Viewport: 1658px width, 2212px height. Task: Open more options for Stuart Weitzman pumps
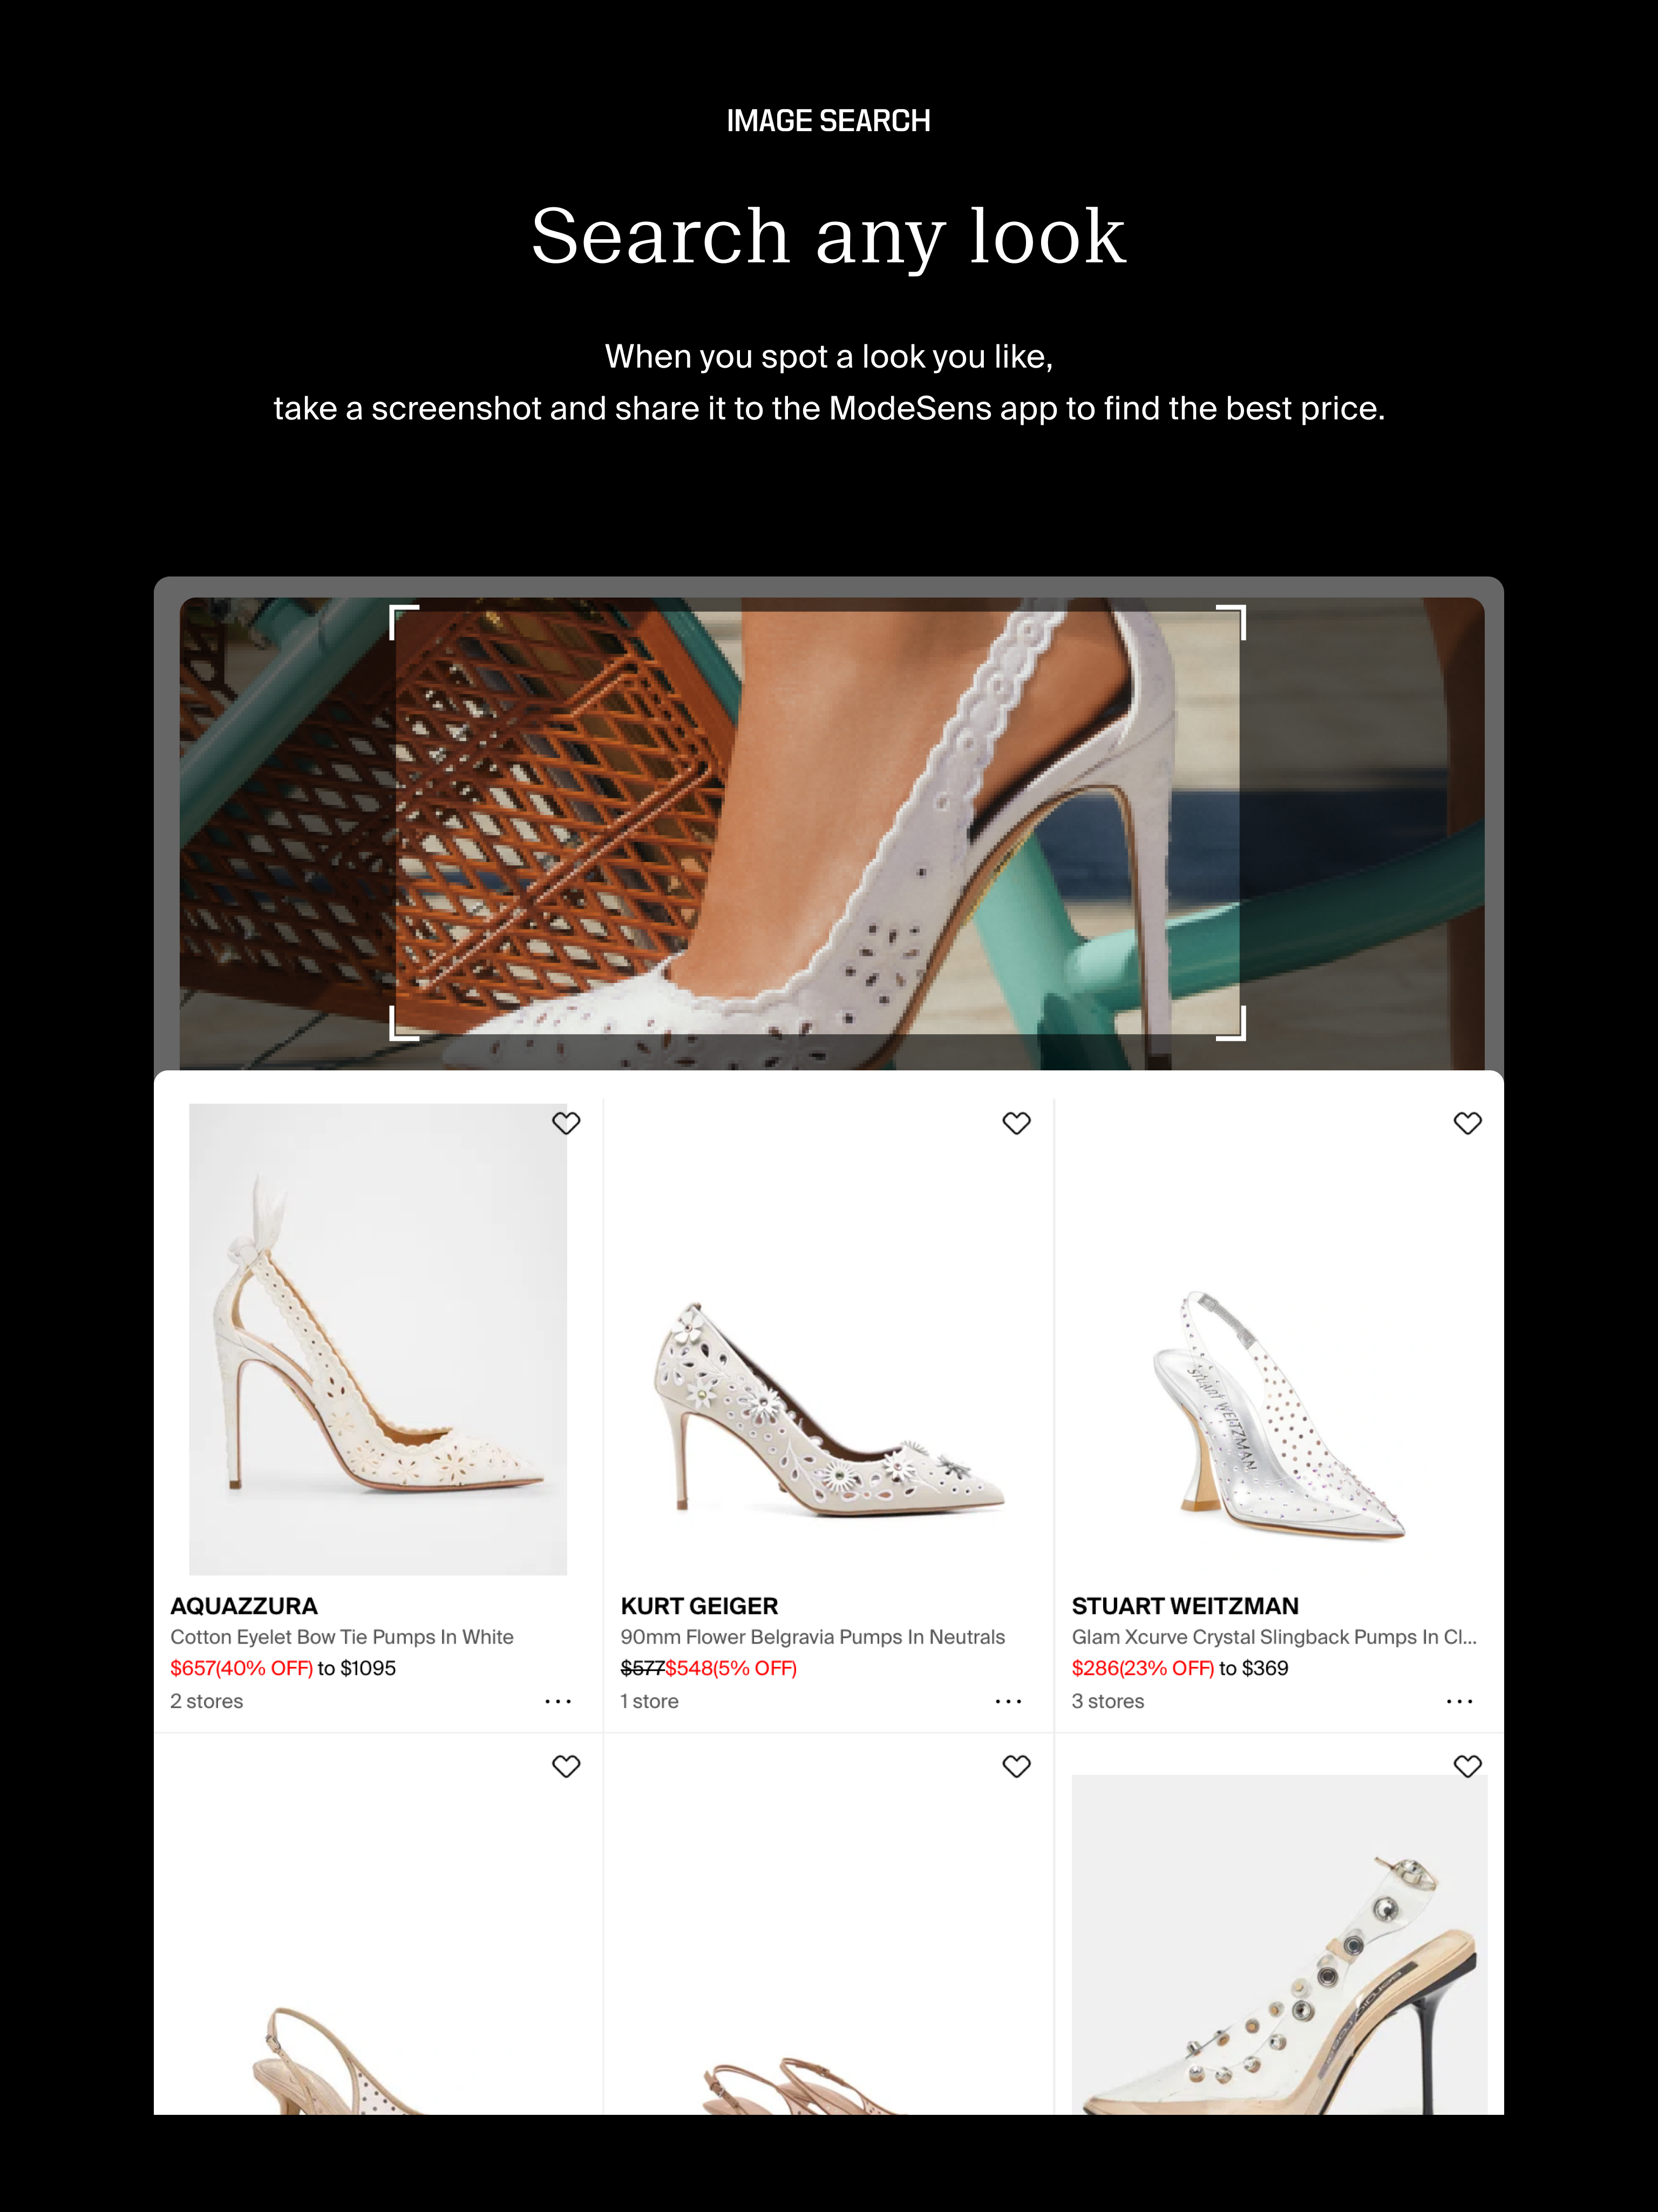pos(1459,1701)
